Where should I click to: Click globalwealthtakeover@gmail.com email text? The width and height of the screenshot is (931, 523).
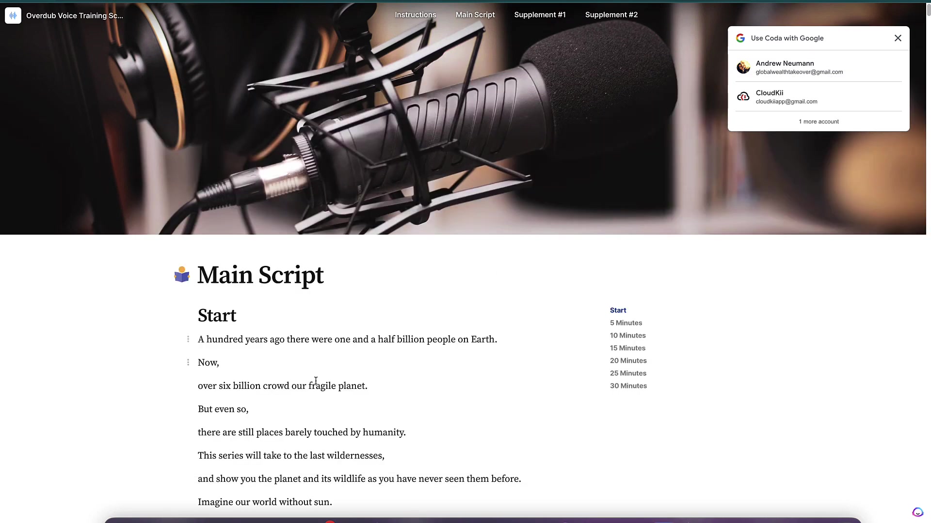(799, 72)
